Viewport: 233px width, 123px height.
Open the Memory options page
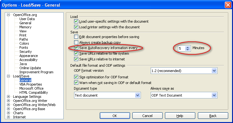25,27
